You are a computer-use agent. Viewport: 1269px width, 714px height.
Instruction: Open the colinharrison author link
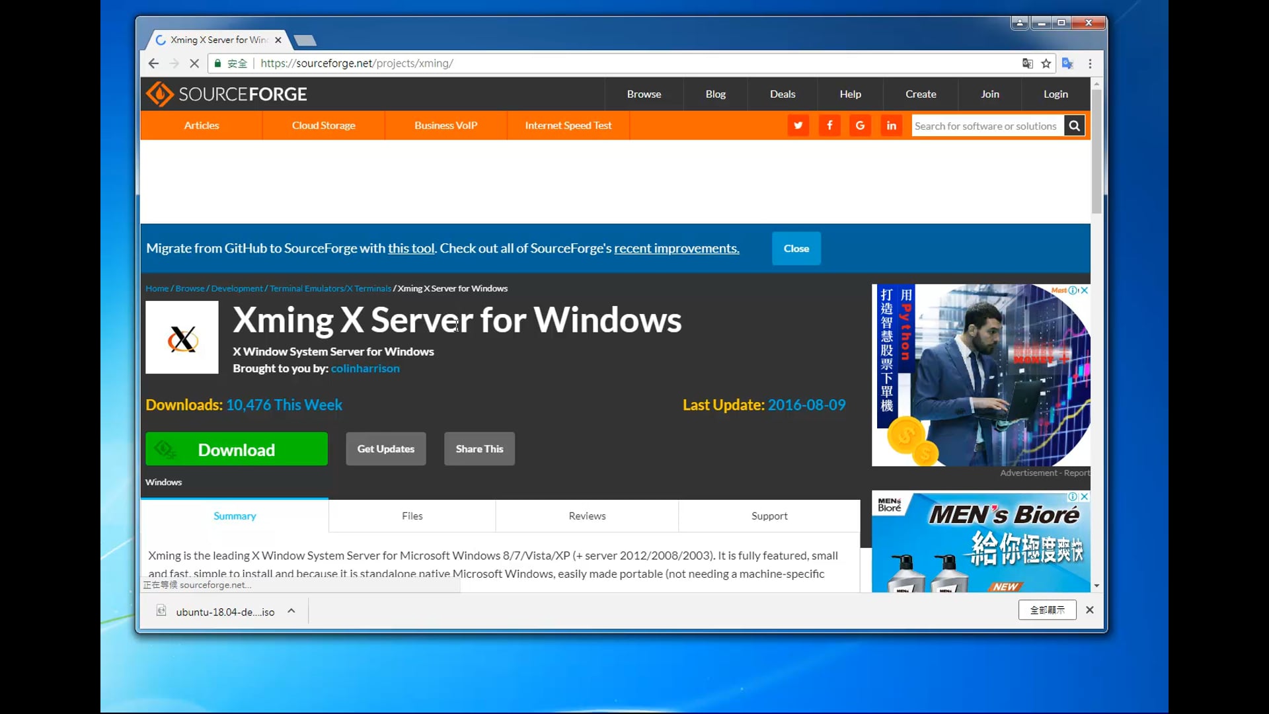click(365, 368)
